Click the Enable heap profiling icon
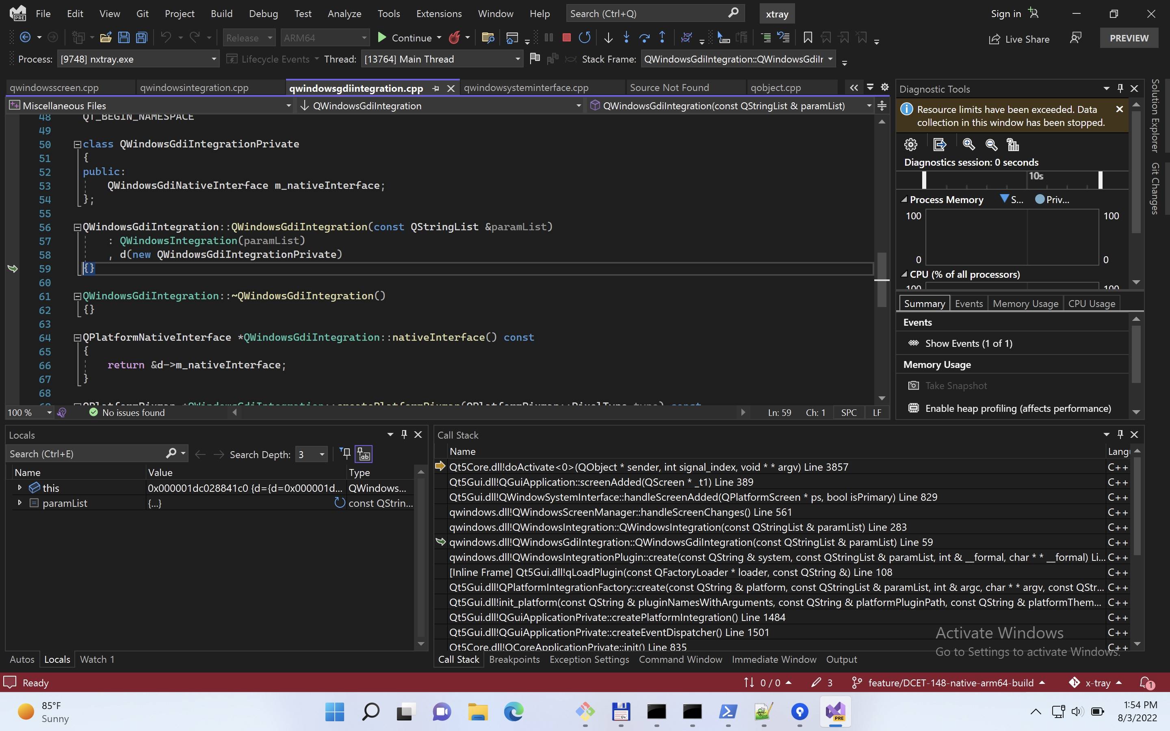Viewport: 1170px width, 731px height. (913, 409)
